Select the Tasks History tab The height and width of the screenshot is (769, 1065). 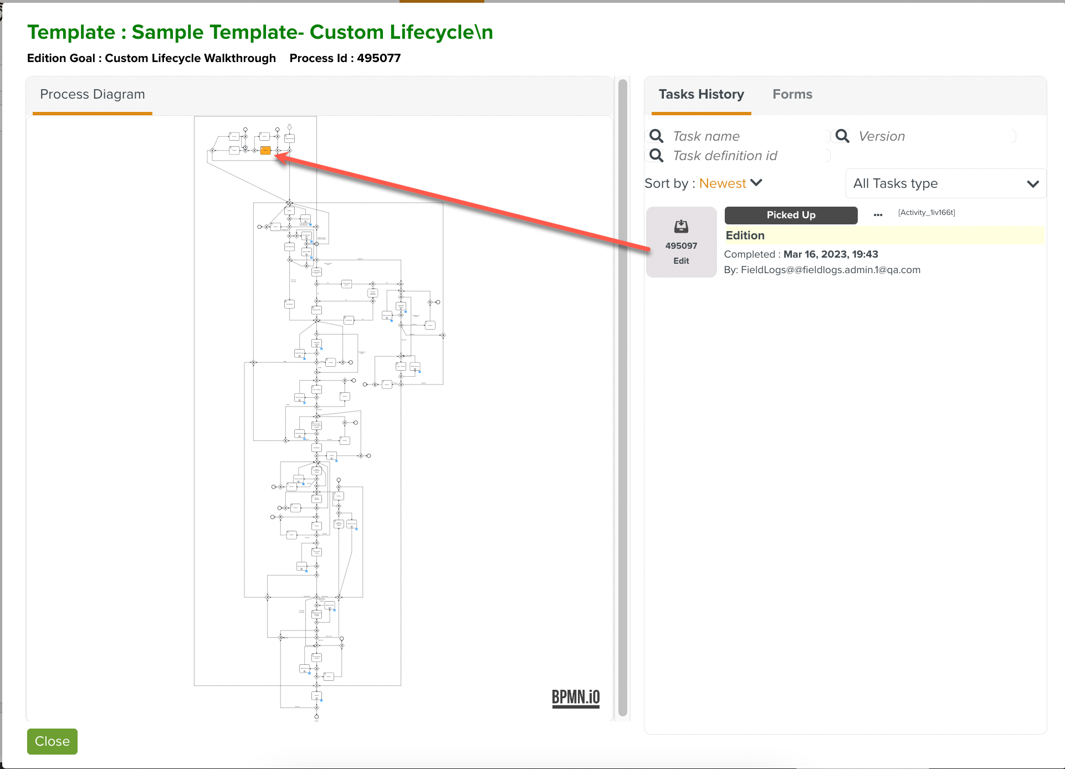click(701, 94)
